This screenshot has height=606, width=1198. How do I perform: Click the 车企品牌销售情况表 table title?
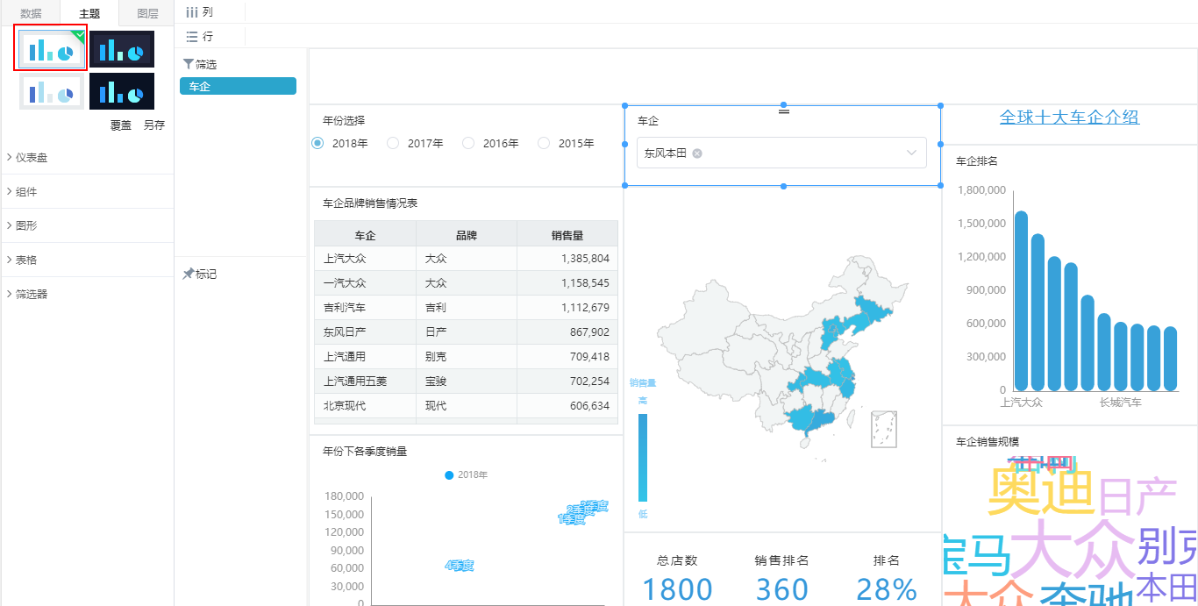pos(370,203)
